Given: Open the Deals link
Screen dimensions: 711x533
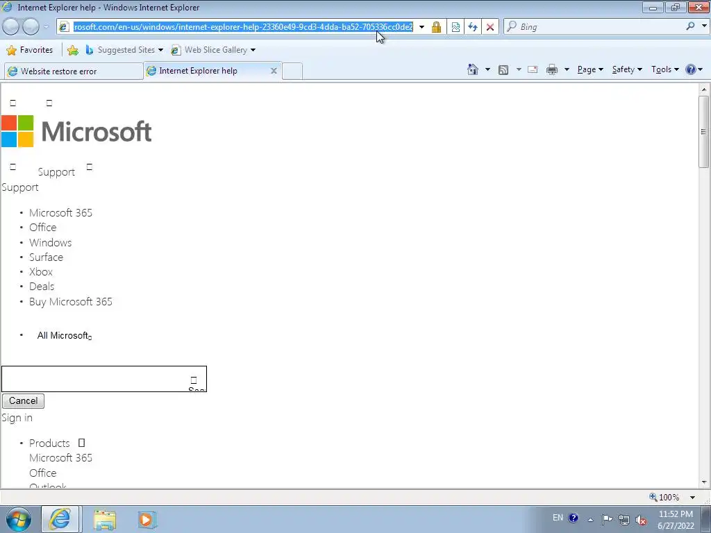Looking at the screenshot, I should (x=42, y=287).
